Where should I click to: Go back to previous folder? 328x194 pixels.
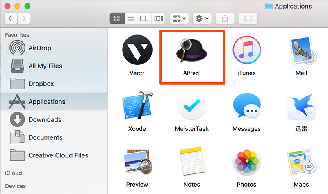11,18
